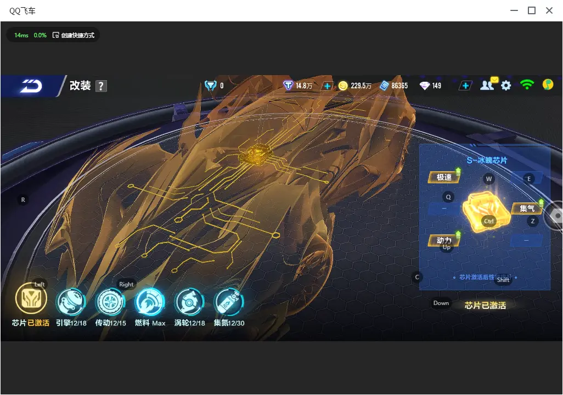Select the 涡轮 turbo upgrade icon

(189, 302)
